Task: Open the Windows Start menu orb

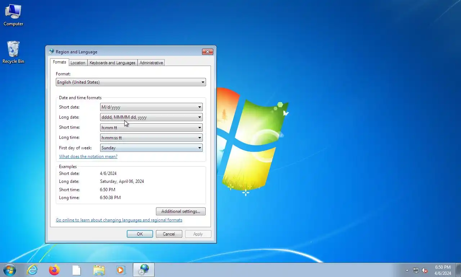Action: [x=10, y=270]
